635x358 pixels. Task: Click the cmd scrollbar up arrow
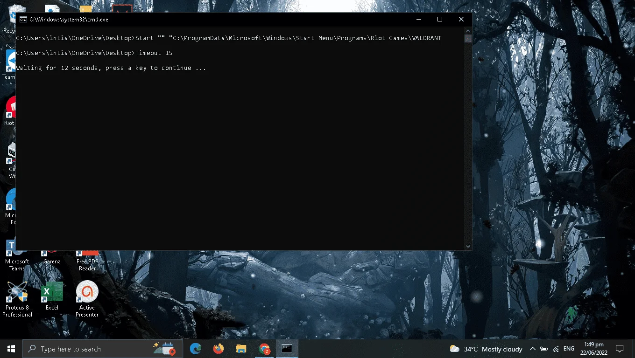(468, 32)
